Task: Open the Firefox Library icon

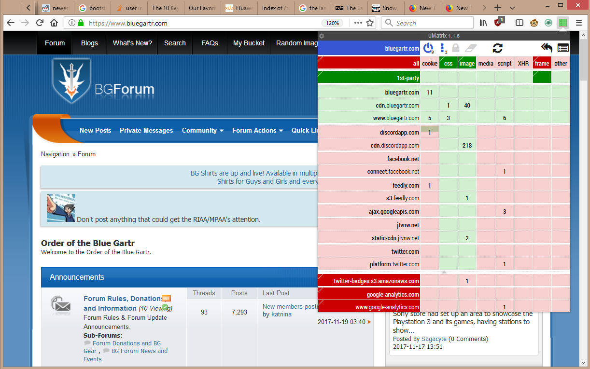Action: point(483,23)
